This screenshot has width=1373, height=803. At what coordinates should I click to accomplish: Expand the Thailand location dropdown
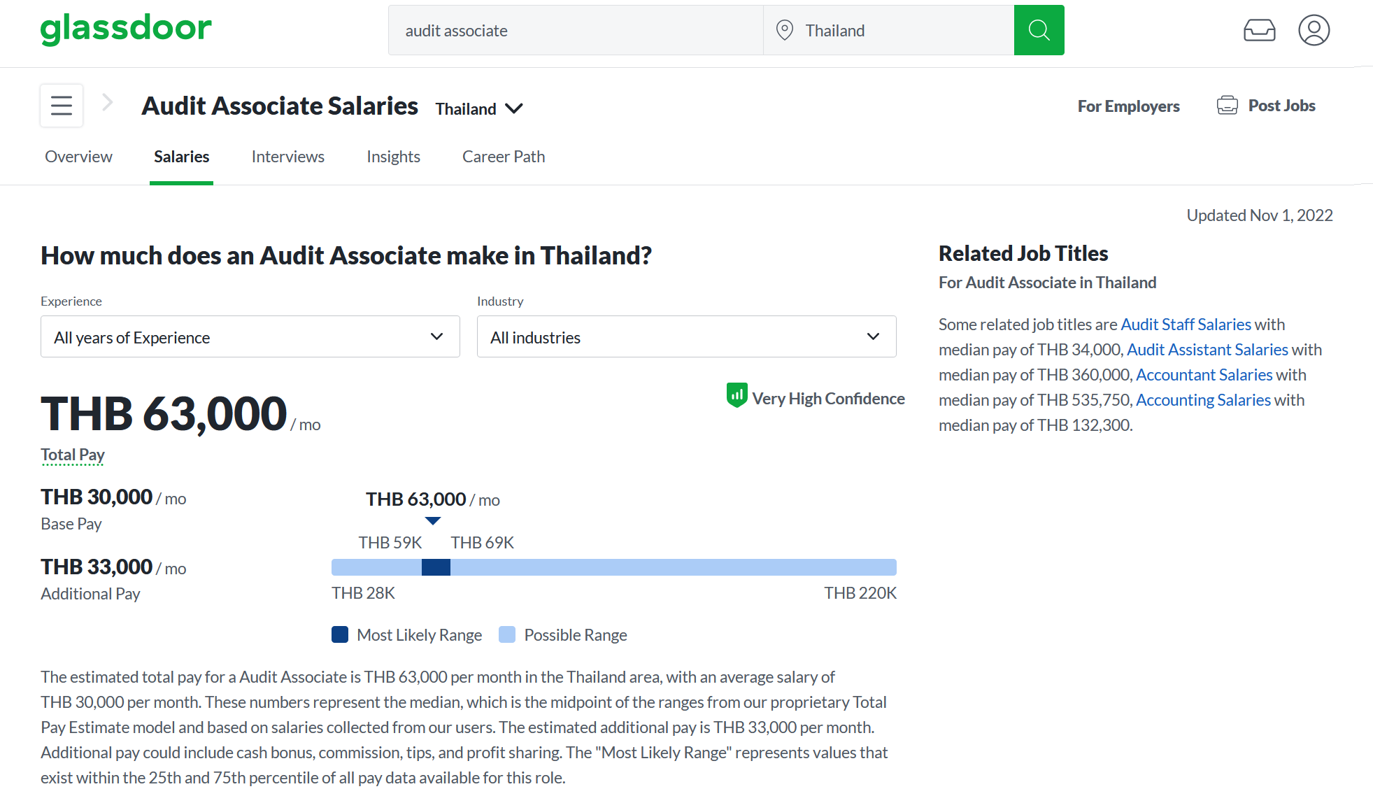tap(479, 108)
